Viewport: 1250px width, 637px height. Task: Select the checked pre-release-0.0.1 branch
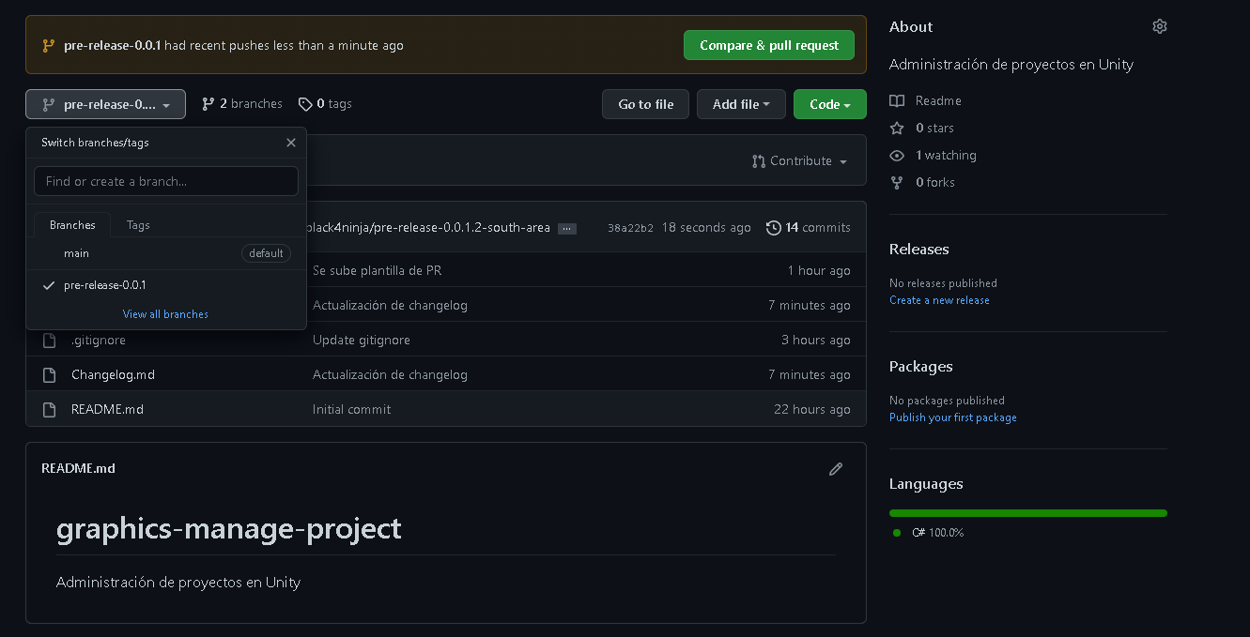click(104, 285)
